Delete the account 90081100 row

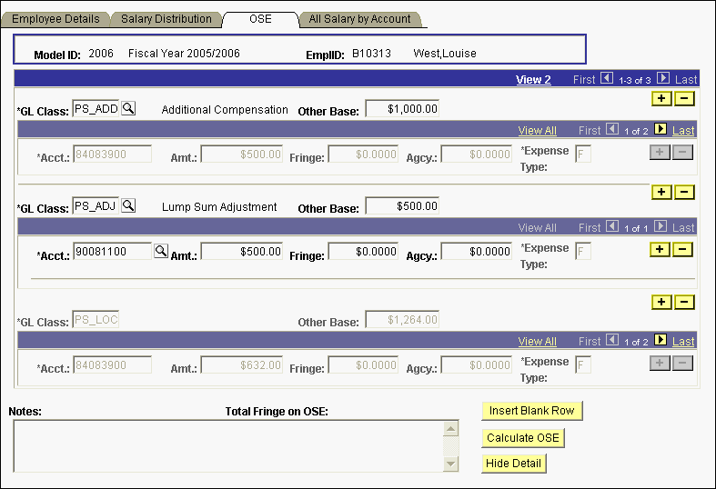pyautogui.click(x=684, y=249)
